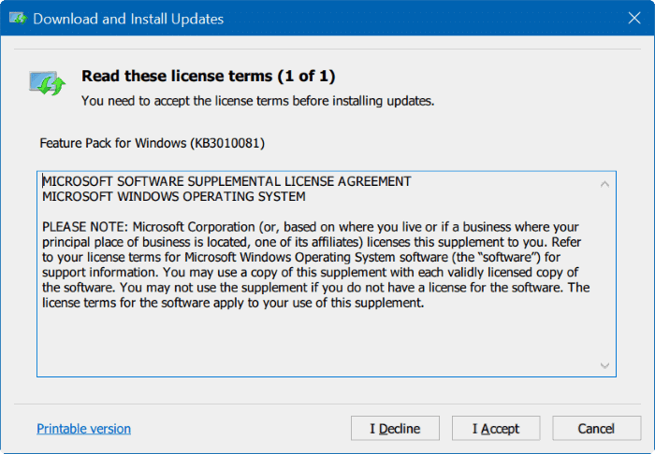The width and height of the screenshot is (655, 454).
Task: Open the Printable version link
Action: 83,429
